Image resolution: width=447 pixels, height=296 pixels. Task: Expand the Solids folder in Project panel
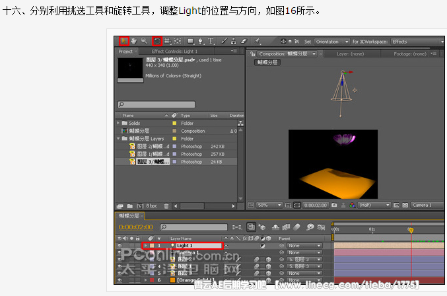(118, 123)
